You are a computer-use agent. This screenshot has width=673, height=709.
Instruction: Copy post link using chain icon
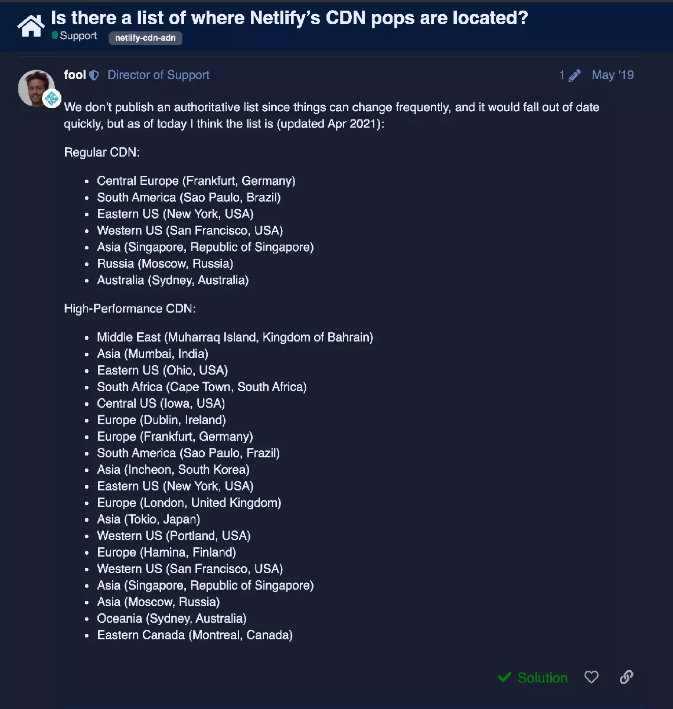[626, 677]
